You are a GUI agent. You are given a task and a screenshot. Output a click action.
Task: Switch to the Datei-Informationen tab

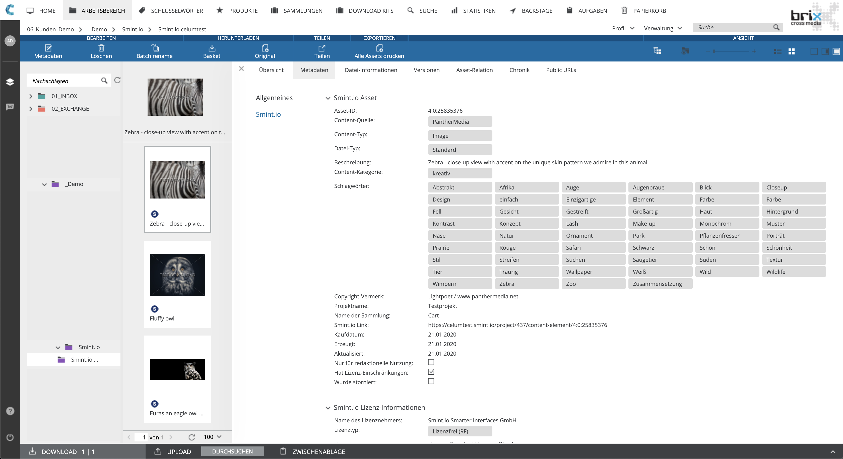(371, 70)
